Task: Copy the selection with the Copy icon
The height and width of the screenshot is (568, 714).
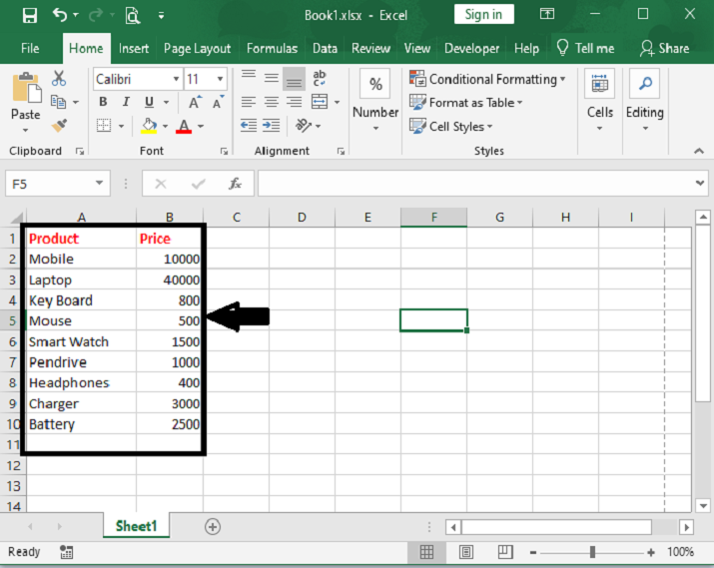Action: tap(58, 102)
